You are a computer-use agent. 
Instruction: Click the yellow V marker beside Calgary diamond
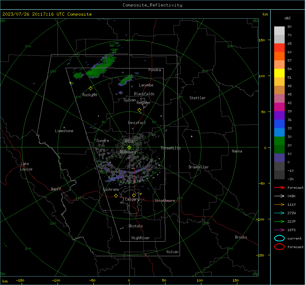141,194
